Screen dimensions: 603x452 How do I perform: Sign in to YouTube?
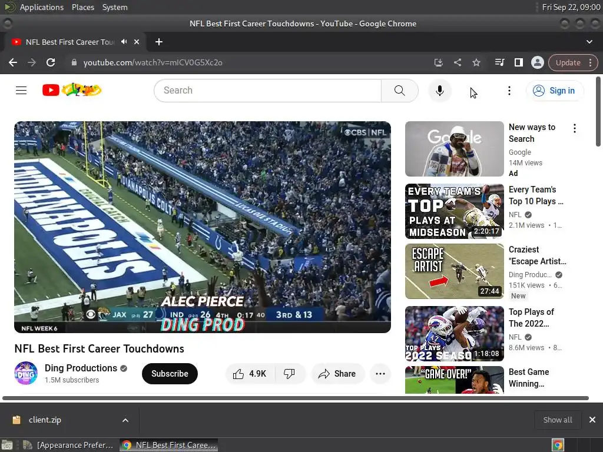(554, 91)
